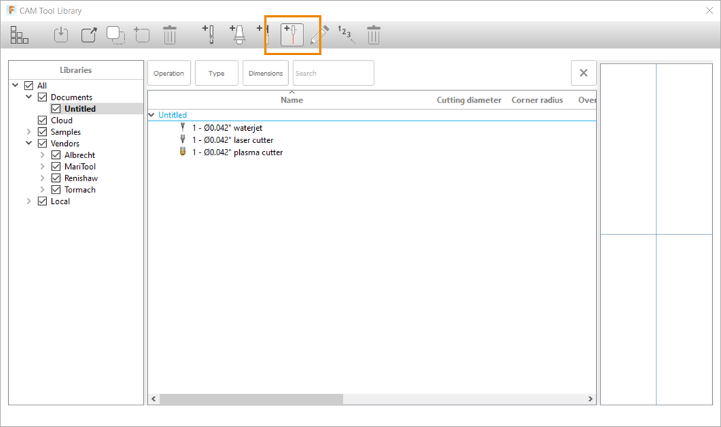Image resolution: width=721 pixels, height=427 pixels.
Task: Collapse the Untitled tool group
Action: coord(151,115)
